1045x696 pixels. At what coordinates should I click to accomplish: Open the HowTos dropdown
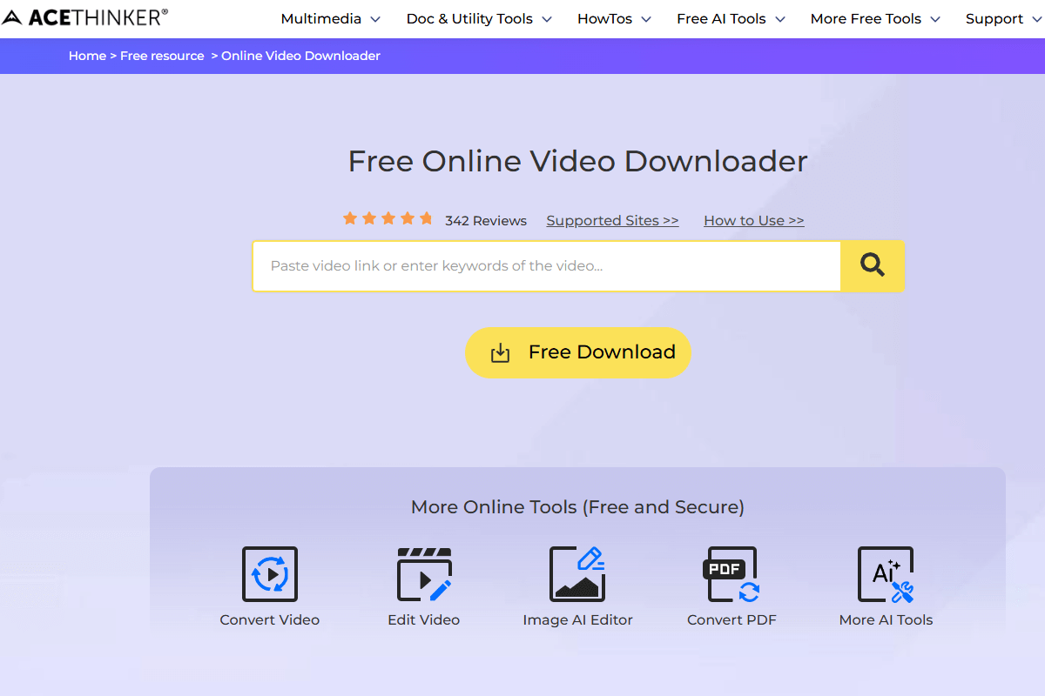[614, 19]
